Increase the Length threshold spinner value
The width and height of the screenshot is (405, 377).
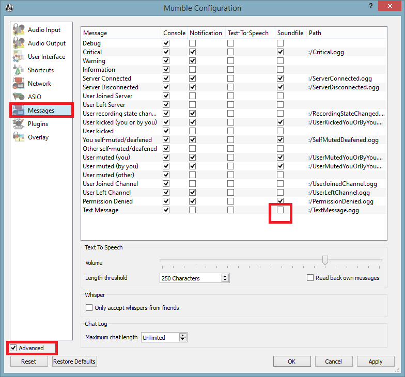[225, 276]
